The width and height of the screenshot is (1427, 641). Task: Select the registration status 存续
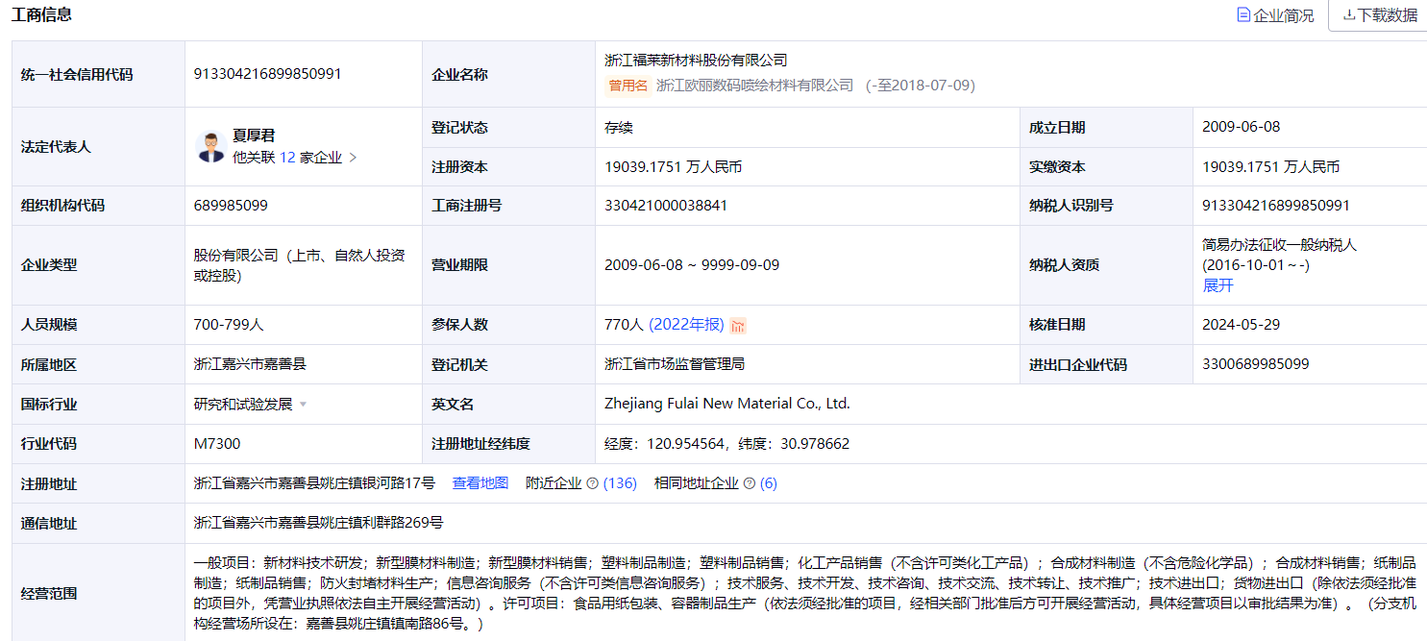point(619,127)
